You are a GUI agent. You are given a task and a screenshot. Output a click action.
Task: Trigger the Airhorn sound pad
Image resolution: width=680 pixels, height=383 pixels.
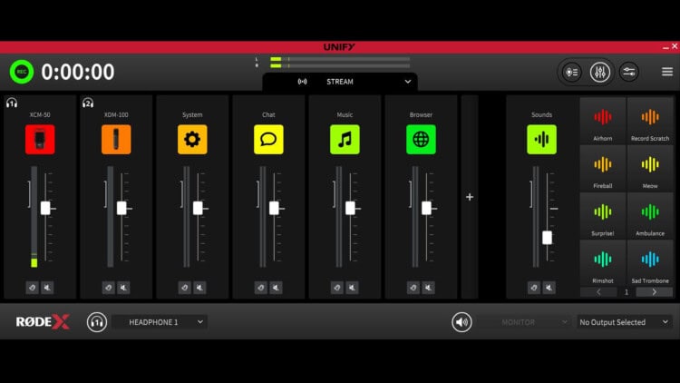[x=603, y=121]
